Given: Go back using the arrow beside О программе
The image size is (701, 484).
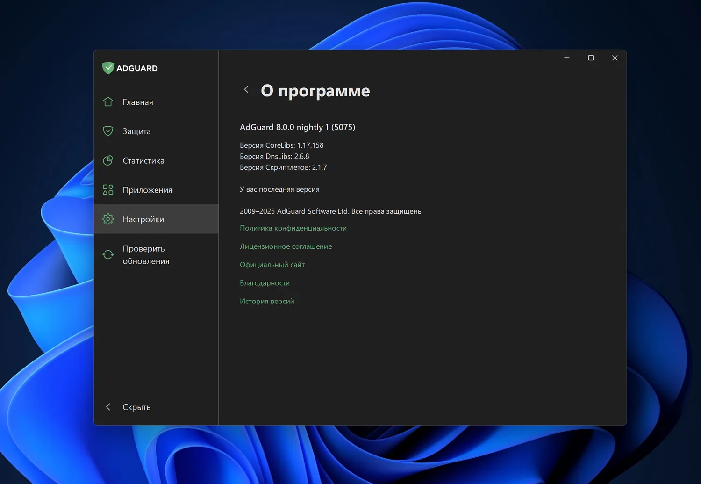Looking at the screenshot, I should [x=246, y=89].
